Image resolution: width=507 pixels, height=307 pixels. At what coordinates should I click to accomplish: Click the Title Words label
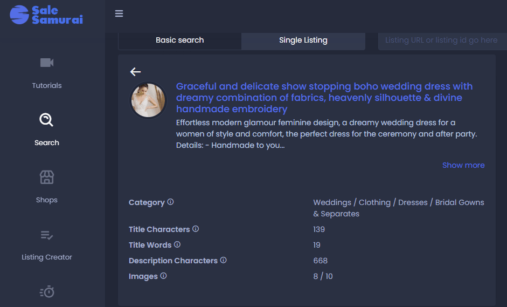click(x=150, y=245)
